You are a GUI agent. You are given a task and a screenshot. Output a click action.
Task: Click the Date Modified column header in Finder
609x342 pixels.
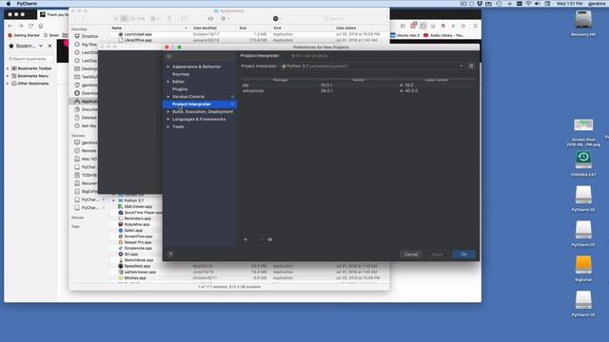[x=205, y=28]
